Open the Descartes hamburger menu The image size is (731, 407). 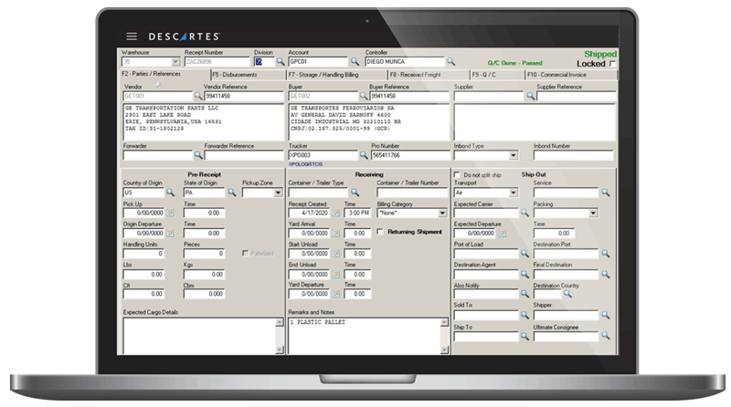(132, 36)
